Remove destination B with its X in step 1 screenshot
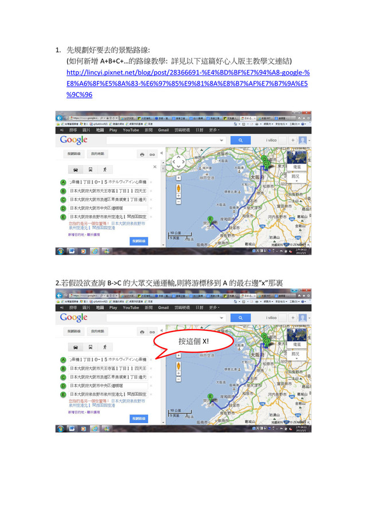Image resolution: width=367 pixels, height=519 pixels. [x=151, y=191]
